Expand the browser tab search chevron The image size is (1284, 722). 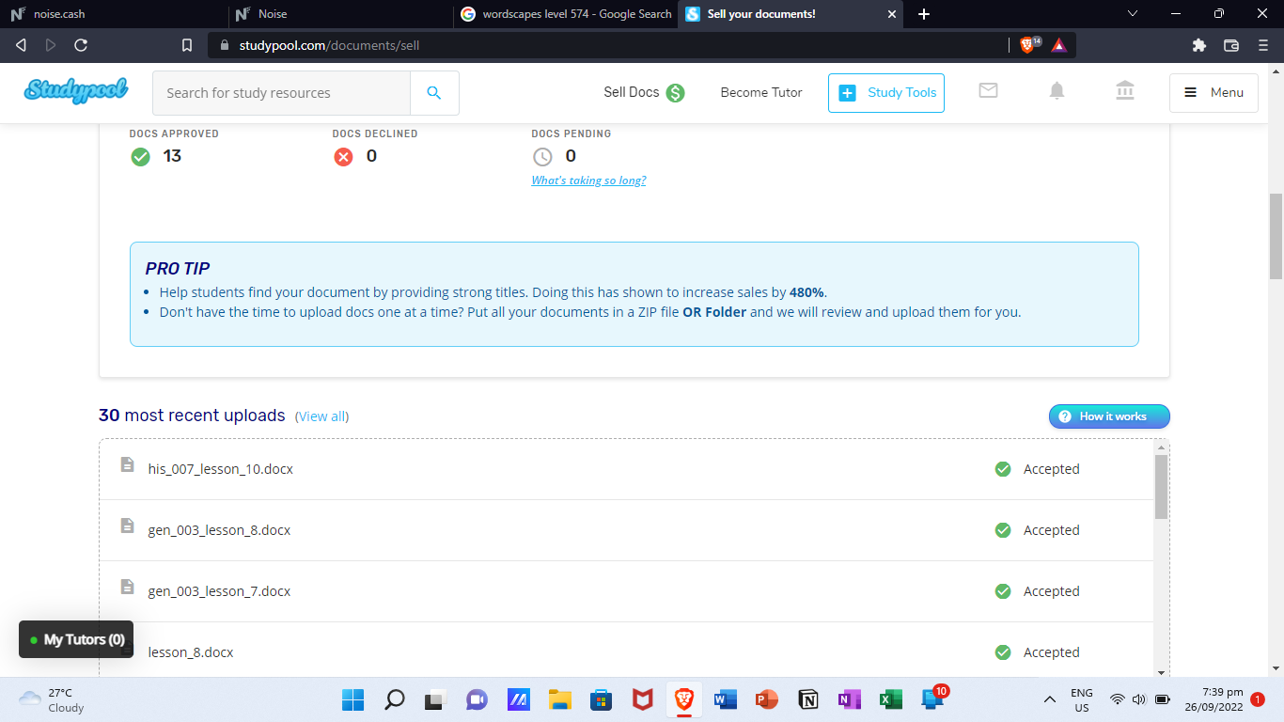coord(1133,13)
